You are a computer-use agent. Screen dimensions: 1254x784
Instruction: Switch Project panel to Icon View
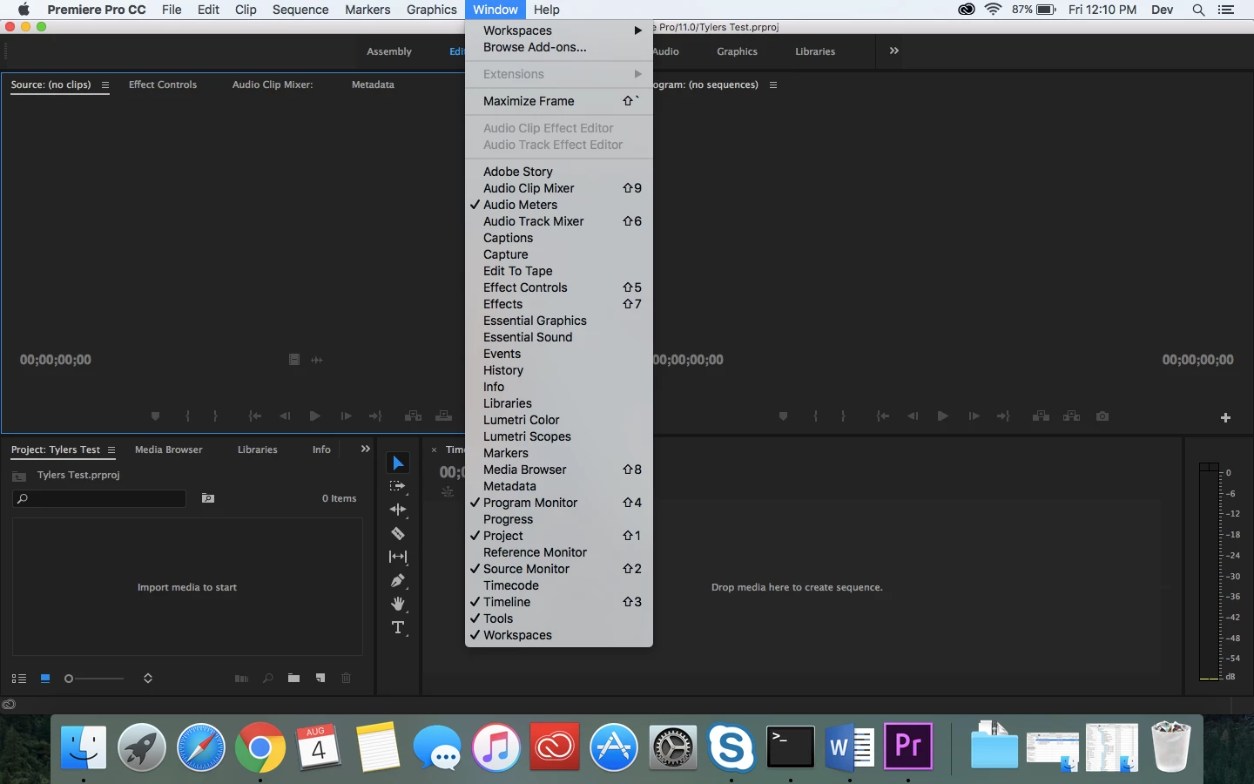click(x=45, y=678)
